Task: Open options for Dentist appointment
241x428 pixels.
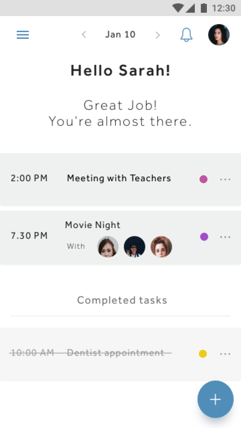Action: [225, 354]
